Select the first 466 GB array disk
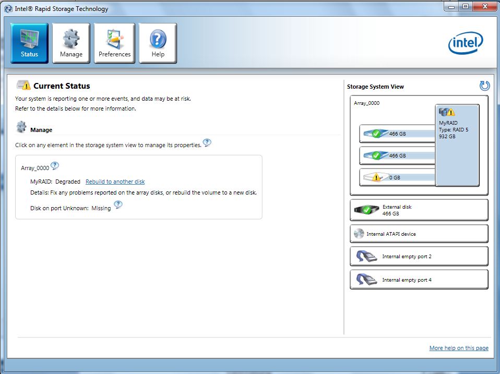Image resolution: width=500 pixels, height=374 pixels. coord(397,134)
